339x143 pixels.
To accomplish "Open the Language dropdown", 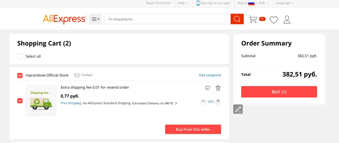I will tap(285, 3).
